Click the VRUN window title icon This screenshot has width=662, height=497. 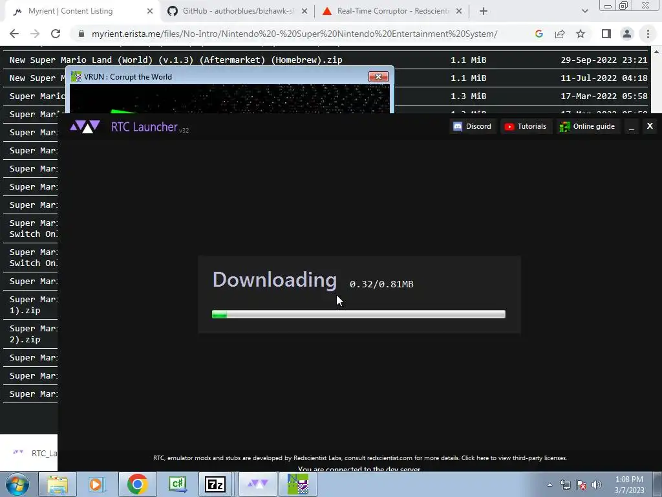76,76
